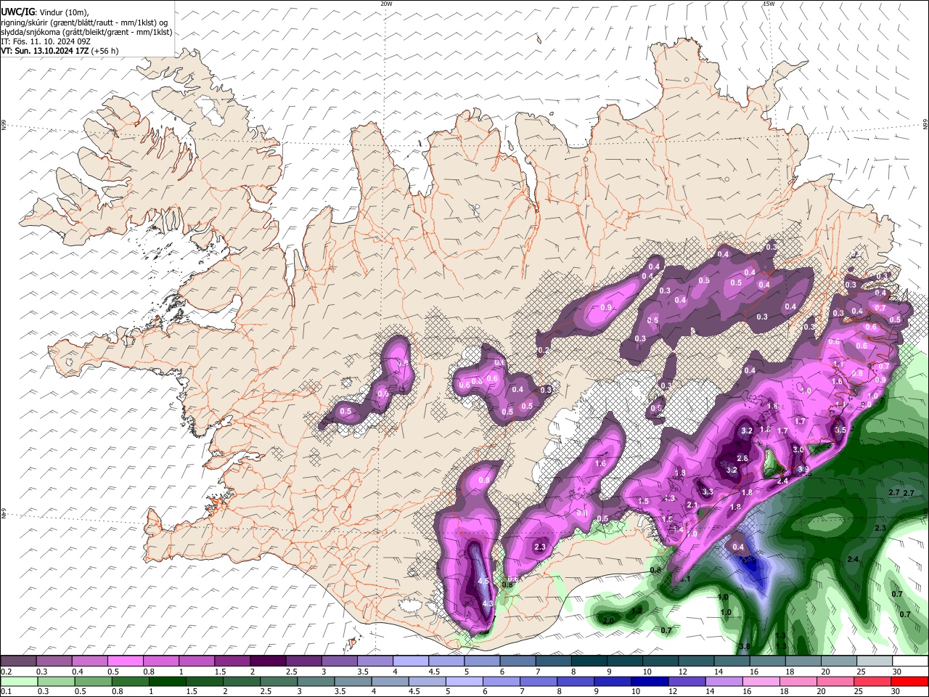Viewport: 929px width, 697px height.
Task: Click the white '2.3' snowfall value on the purple area
Action: point(539,547)
